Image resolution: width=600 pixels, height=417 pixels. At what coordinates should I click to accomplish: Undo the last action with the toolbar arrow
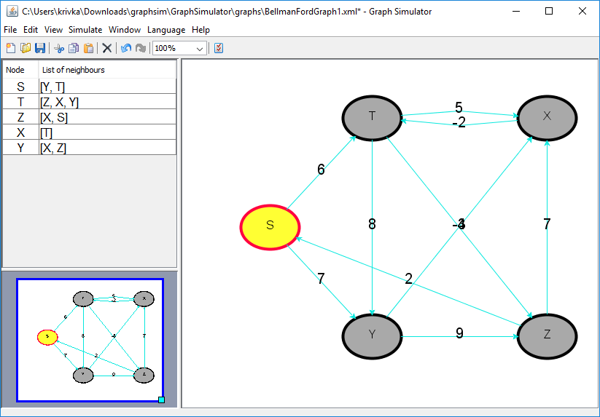126,48
